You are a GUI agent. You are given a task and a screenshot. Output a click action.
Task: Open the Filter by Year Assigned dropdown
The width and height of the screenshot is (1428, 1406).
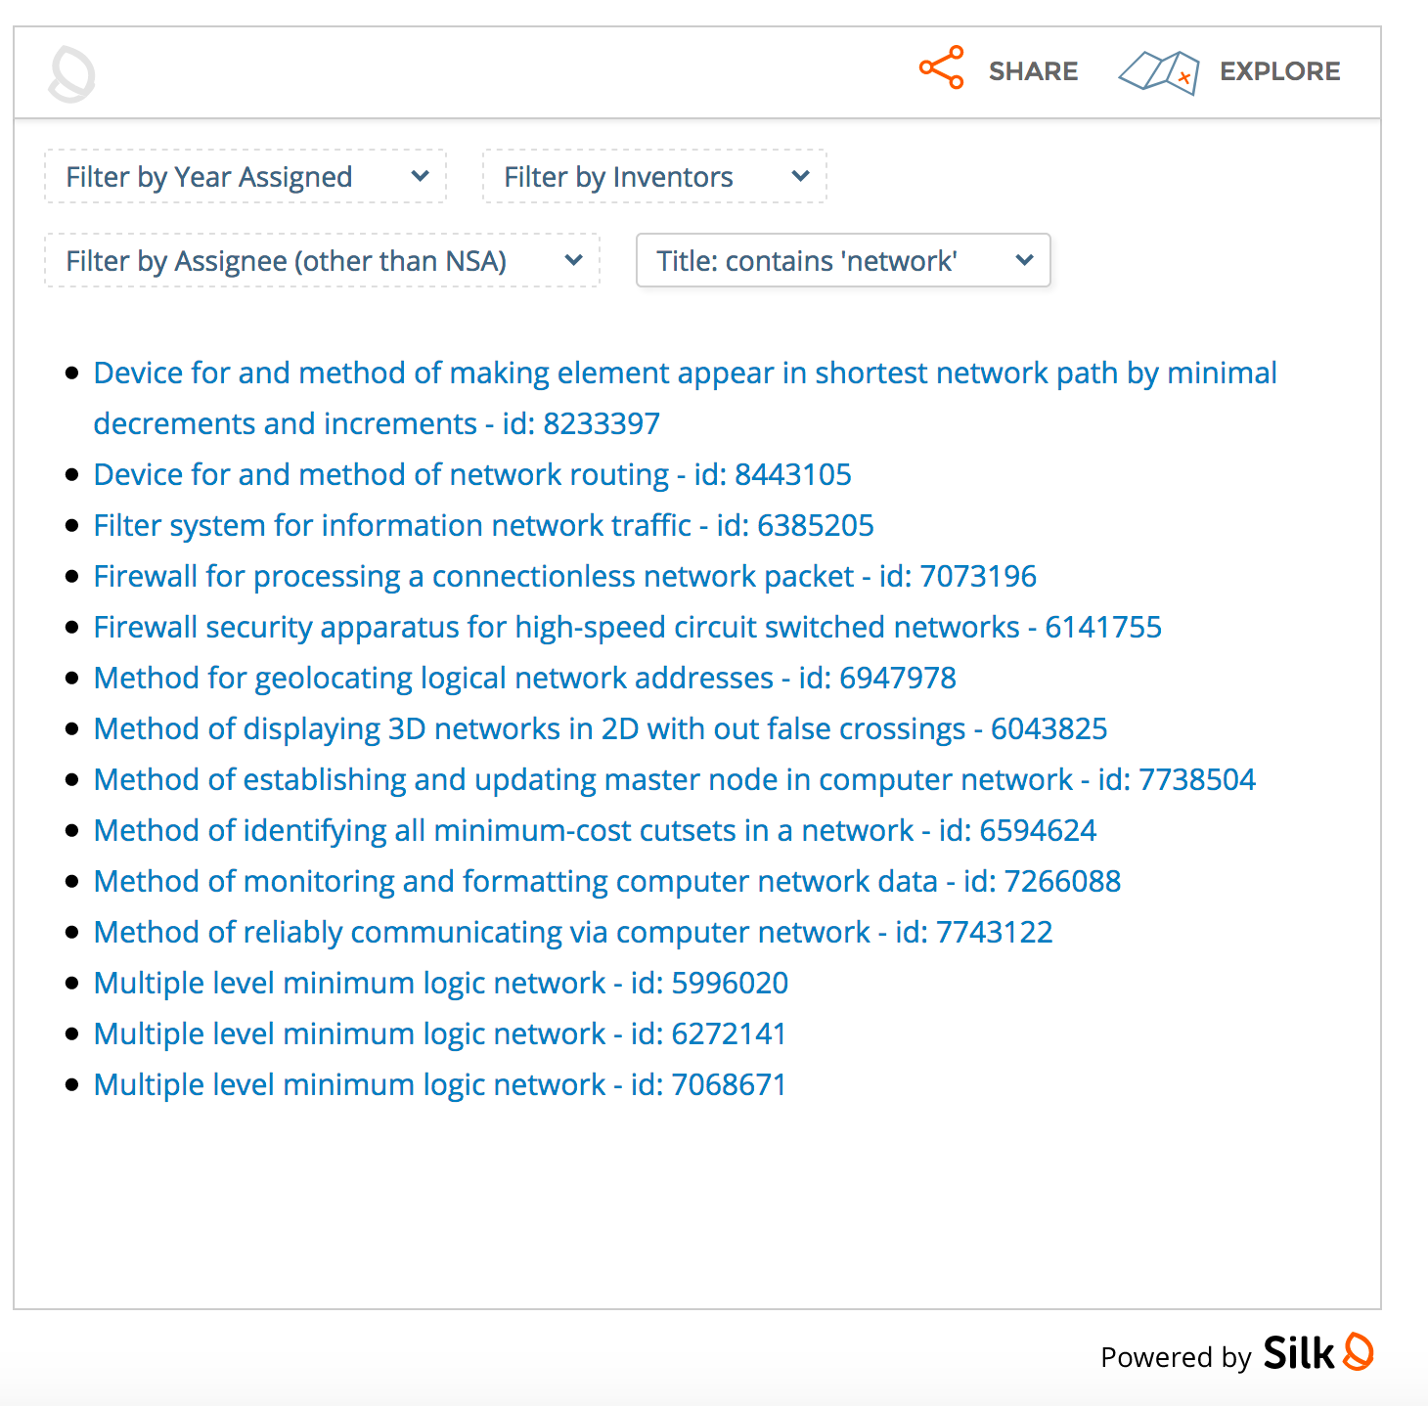(245, 177)
